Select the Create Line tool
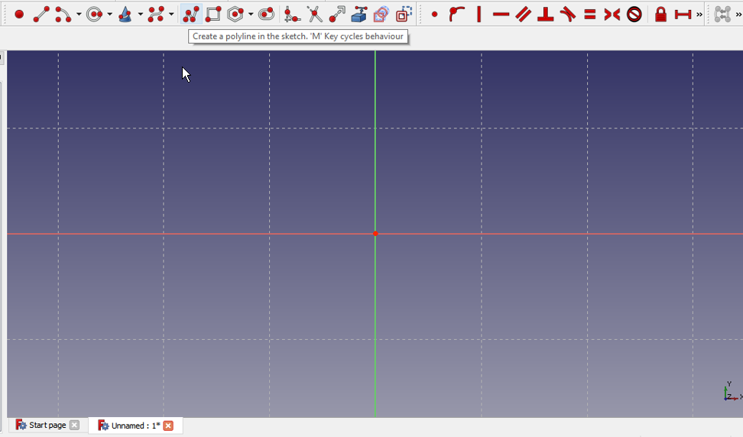This screenshot has height=437, width=743. coord(41,15)
